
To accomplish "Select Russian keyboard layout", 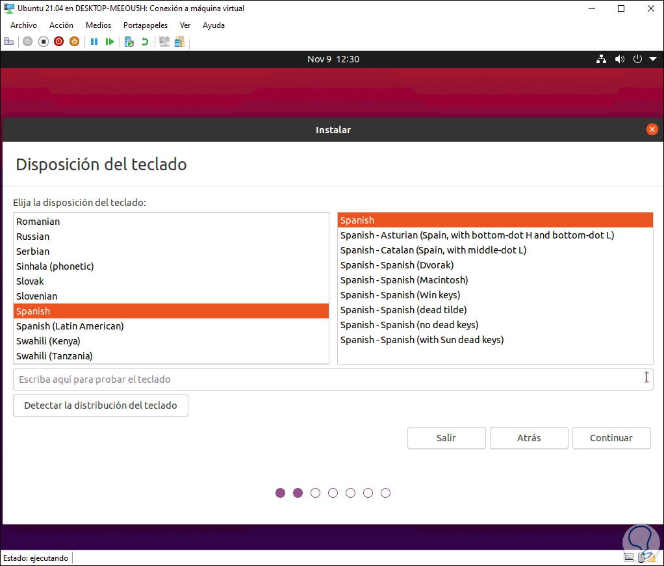I will pos(171,237).
